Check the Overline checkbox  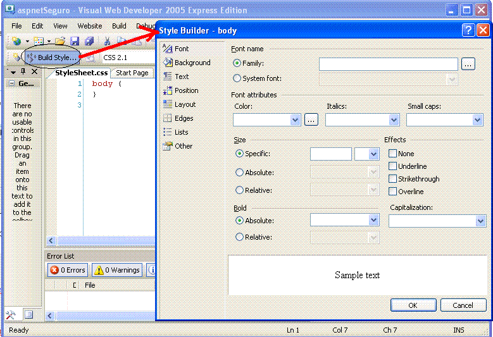[392, 192]
